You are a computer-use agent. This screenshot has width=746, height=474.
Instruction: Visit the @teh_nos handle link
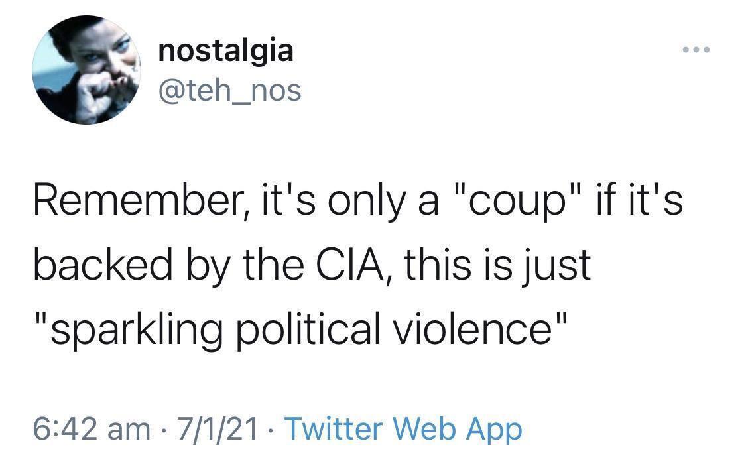pos(229,90)
